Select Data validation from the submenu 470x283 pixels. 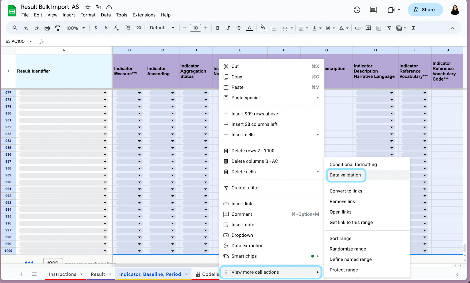point(345,175)
